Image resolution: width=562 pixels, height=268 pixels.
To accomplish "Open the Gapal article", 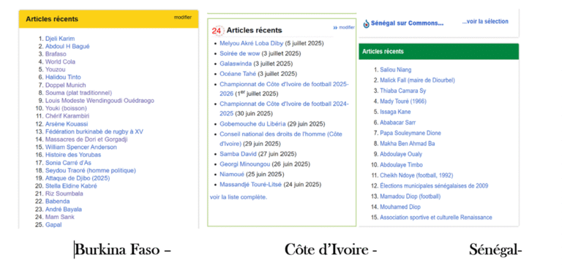I will pos(53,225).
